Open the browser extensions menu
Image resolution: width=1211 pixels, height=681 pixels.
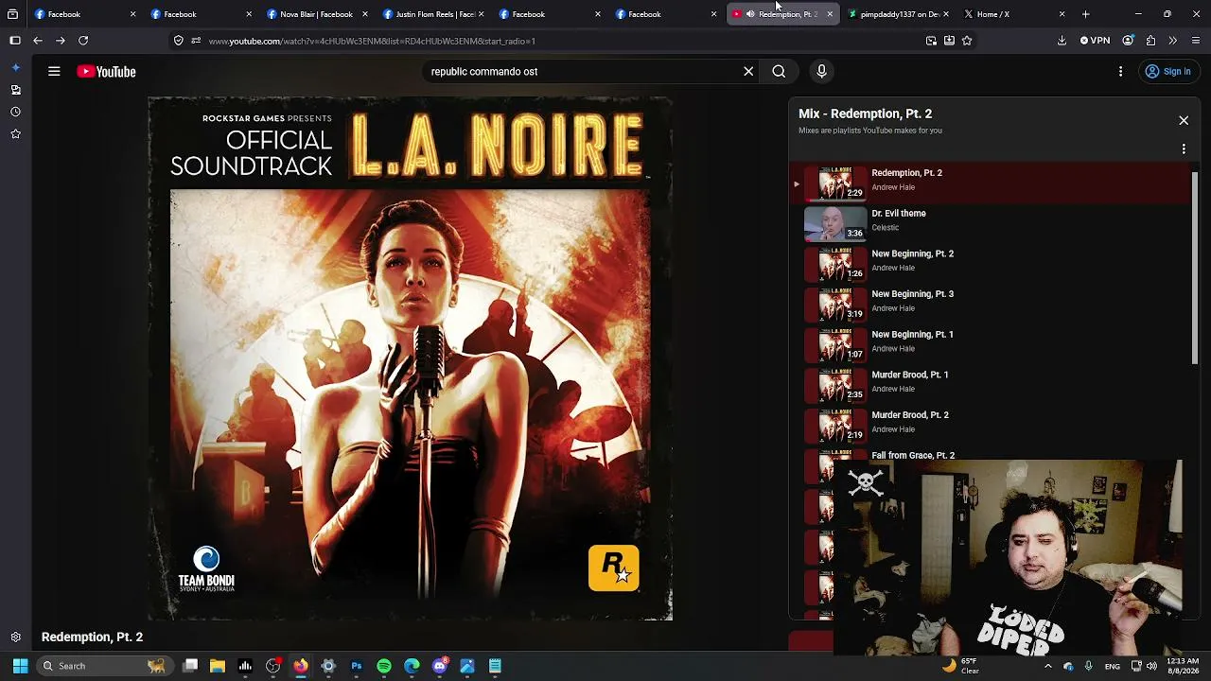click(1150, 41)
